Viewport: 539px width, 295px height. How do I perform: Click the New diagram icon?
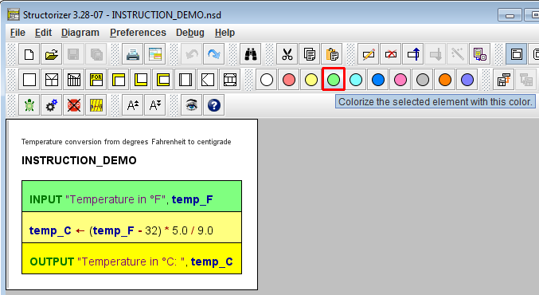tap(29, 54)
